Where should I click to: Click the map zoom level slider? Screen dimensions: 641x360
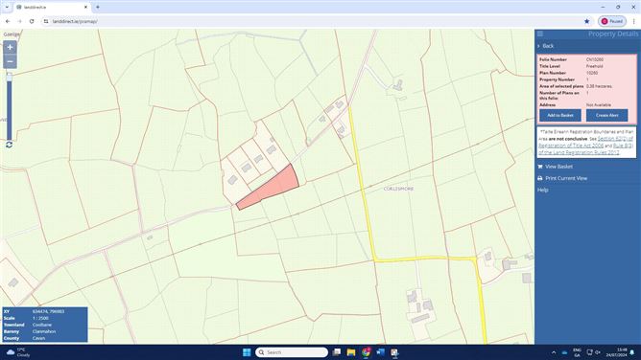coord(9,106)
